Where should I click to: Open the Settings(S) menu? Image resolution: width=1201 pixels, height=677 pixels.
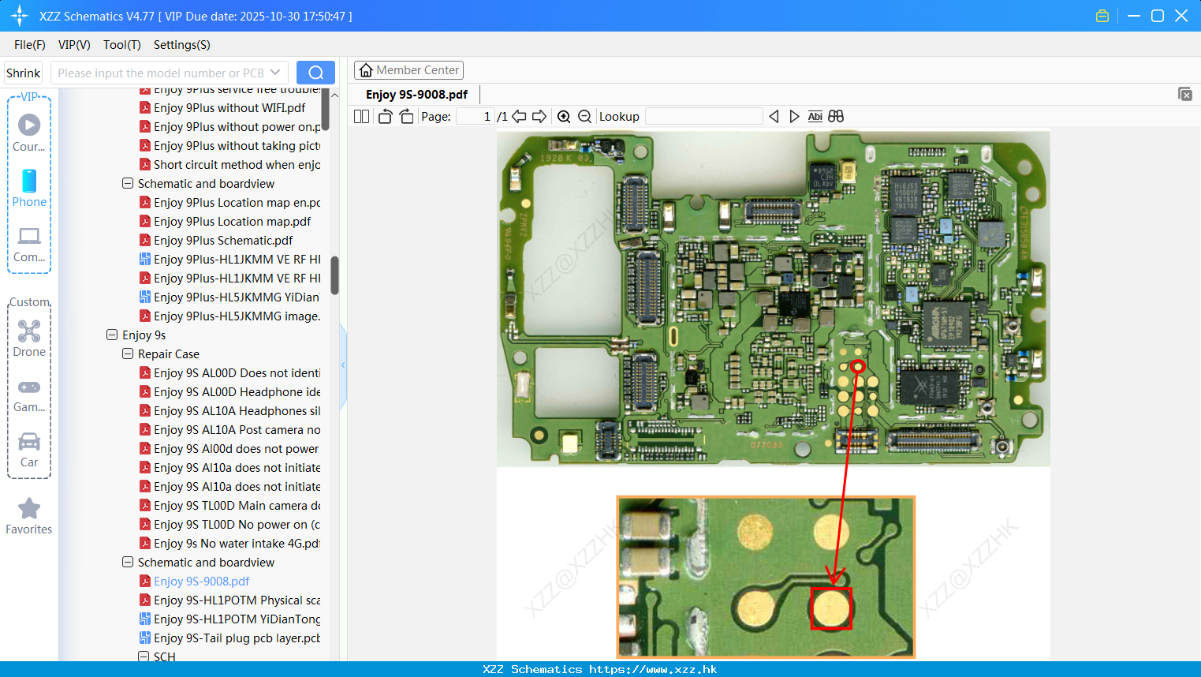(x=182, y=45)
